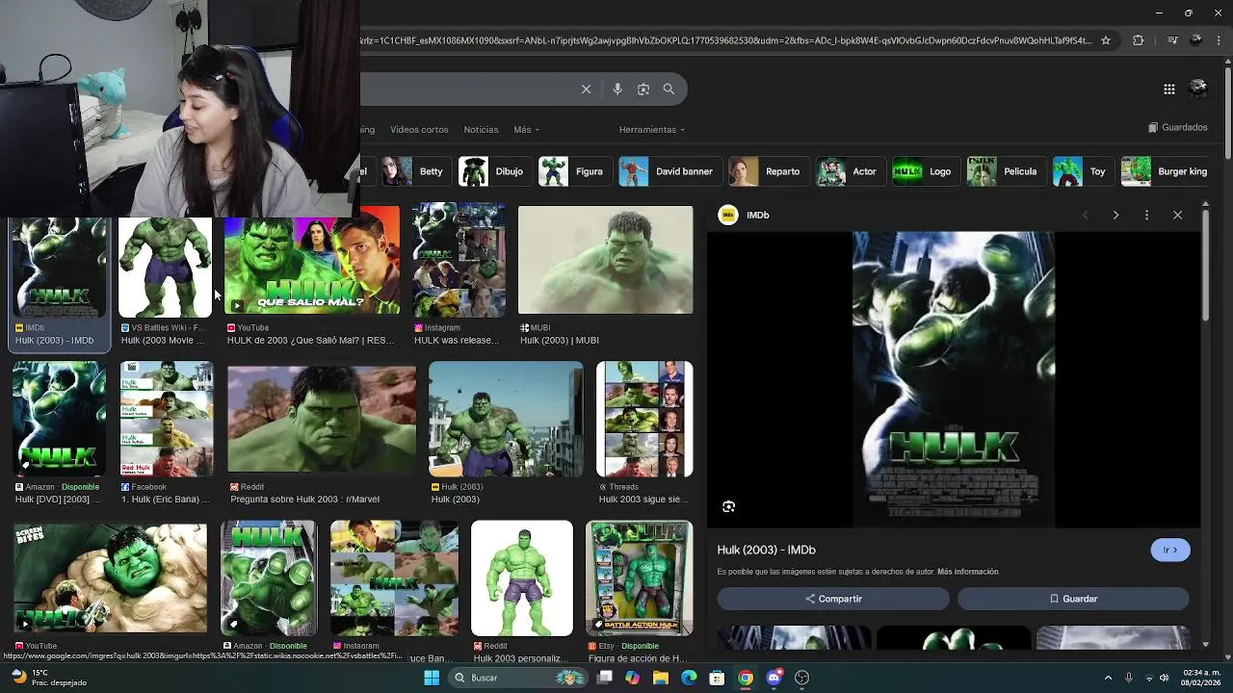The image size is (1233, 693).
Task: Open the Windows Start menu
Action: 432,678
